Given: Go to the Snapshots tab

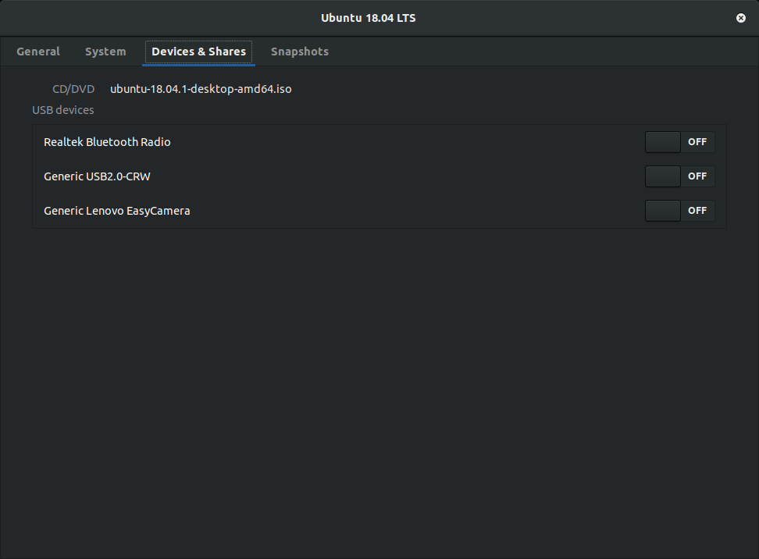Looking at the screenshot, I should click(x=300, y=52).
